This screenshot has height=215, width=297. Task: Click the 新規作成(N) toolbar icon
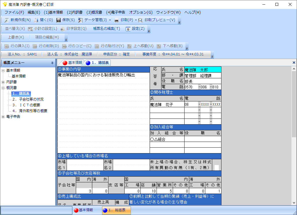click(6, 20)
